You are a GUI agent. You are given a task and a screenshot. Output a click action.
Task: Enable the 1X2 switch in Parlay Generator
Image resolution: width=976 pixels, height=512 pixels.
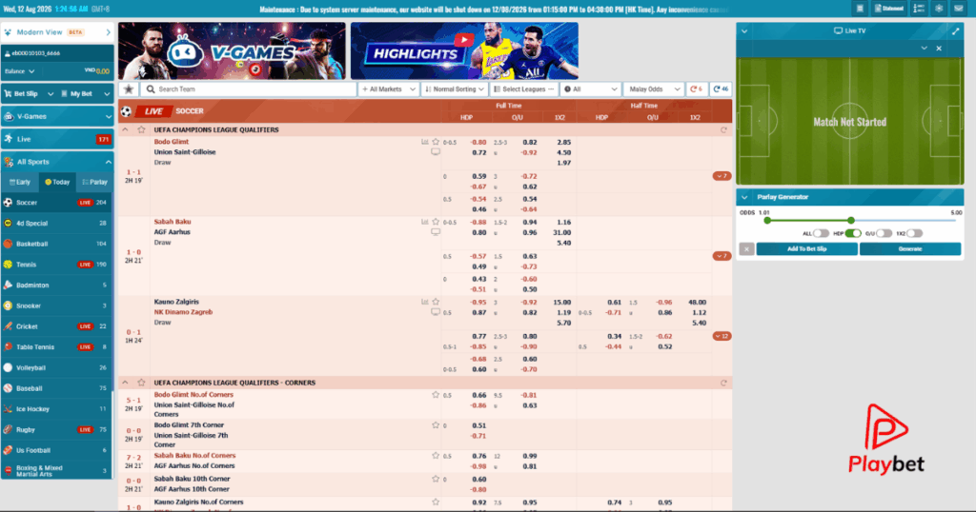click(x=914, y=233)
